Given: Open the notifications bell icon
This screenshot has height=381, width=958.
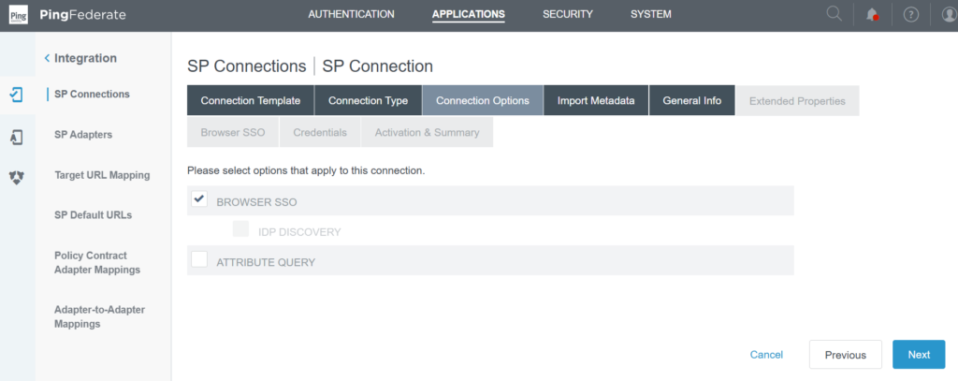Looking at the screenshot, I should coord(872,15).
